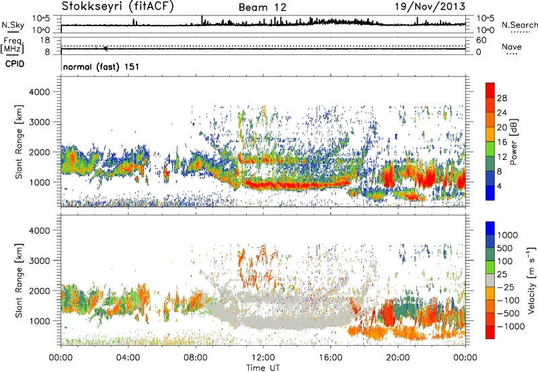Click the "Velocity [m s-1]" colorbar title

pos(531,280)
